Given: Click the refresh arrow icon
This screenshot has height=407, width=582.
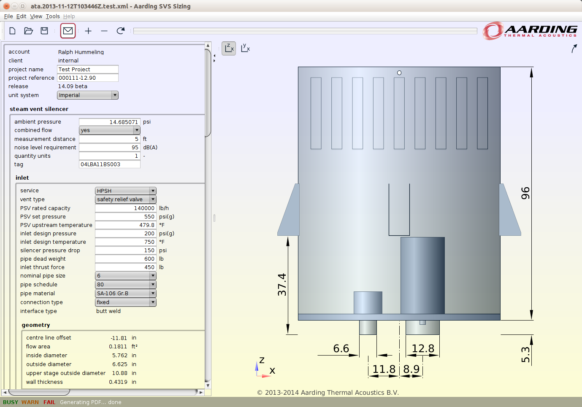Looking at the screenshot, I should (x=121, y=31).
